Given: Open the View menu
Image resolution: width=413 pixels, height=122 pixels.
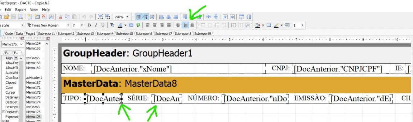Looking at the screenshot, I should pos(34,10).
